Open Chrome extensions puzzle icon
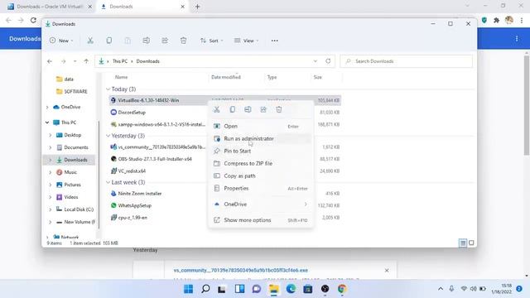This screenshot has height=298, width=530. pyautogui.click(x=496, y=20)
